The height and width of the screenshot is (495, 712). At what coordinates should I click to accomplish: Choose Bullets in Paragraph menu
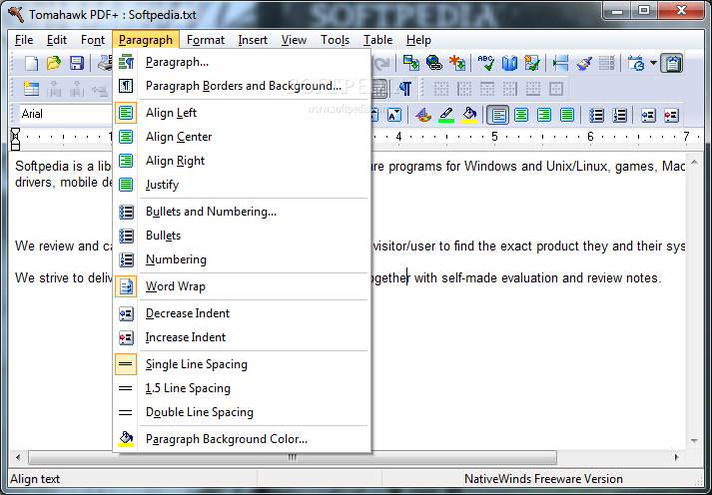(242, 236)
